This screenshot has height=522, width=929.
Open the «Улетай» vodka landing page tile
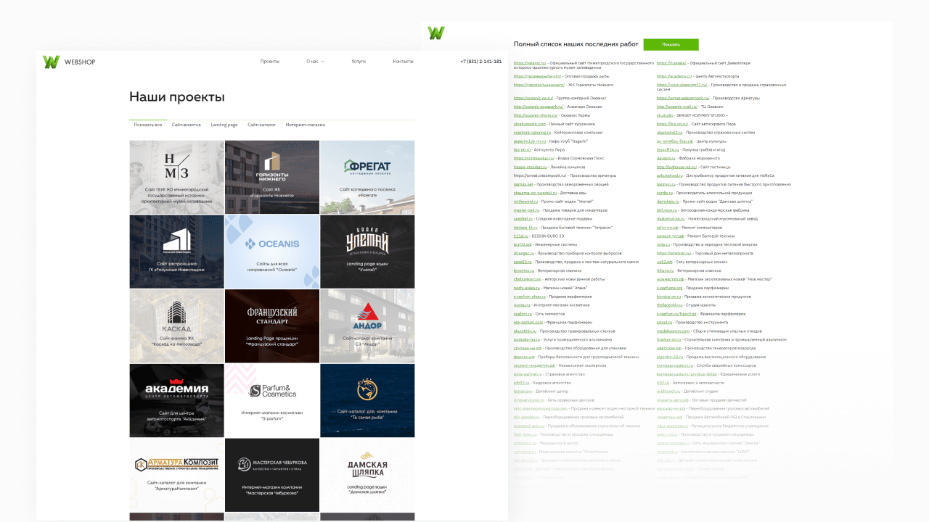click(367, 252)
